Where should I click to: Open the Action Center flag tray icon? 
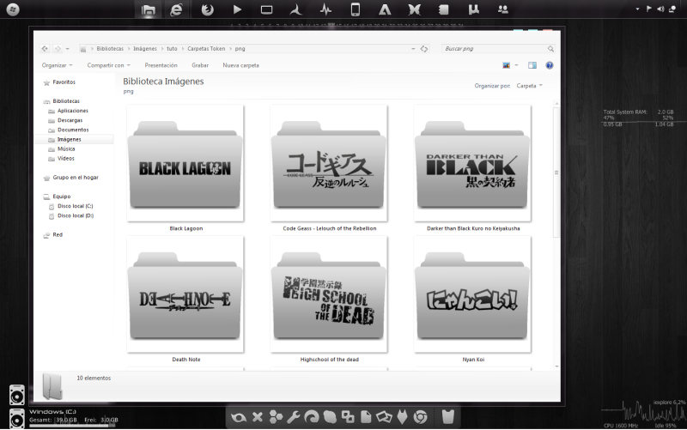tap(649, 9)
